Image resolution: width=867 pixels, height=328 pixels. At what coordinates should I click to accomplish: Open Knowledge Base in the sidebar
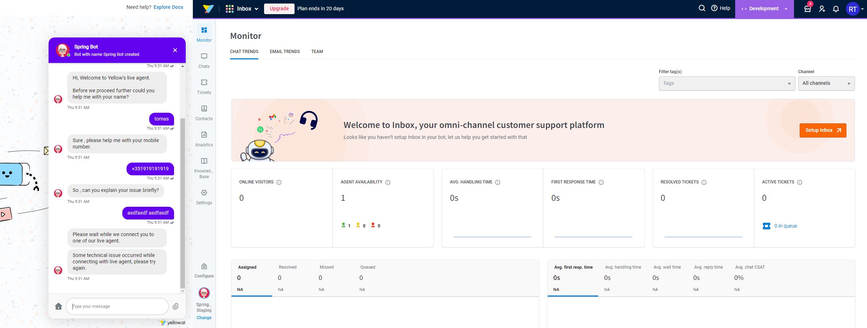pos(204,168)
